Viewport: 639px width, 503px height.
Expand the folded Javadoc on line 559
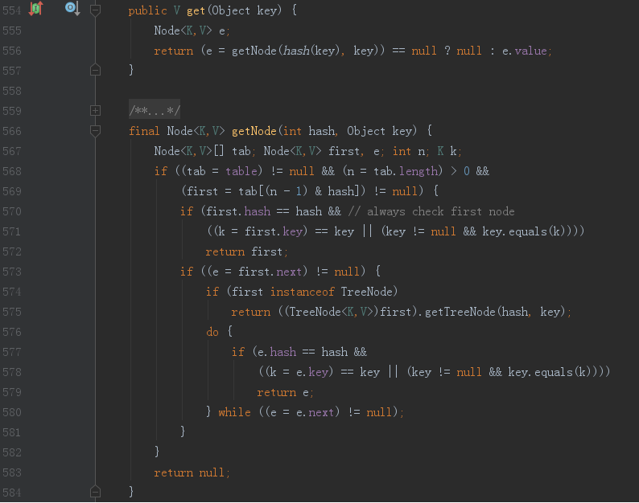[x=95, y=110]
